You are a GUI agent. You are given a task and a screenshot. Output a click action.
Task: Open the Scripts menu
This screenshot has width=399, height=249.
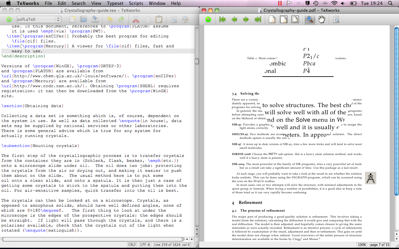(136, 3)
